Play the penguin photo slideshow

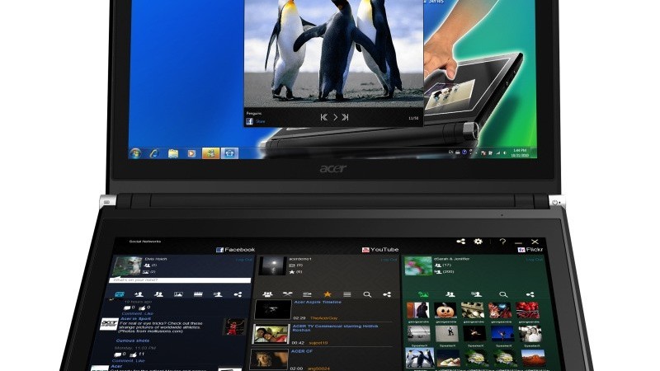[335, 118]
